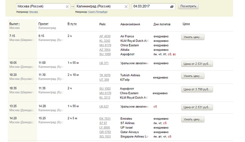Sort flights by the Цена column header
This screenshot has width=245, height=142.
pyautogui.click(x=186, y=24)
